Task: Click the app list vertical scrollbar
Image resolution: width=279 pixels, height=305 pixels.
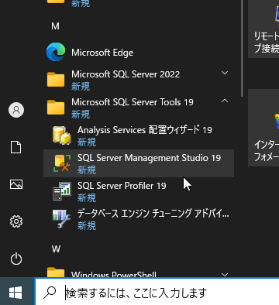Action: [242, 49]
